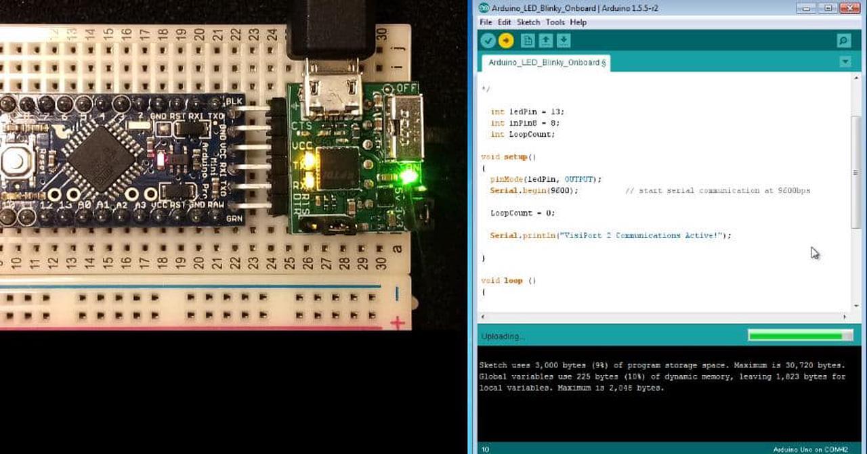The height and width of the screenshot is (454, 867).
Task: Open the Help menu
Action: [578, 22]
